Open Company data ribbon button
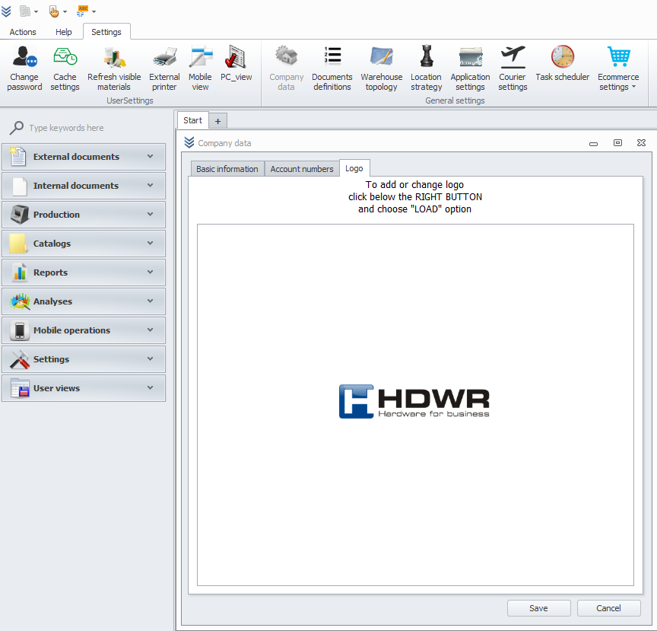Viewport: 657px width, 631px height. 287,69
